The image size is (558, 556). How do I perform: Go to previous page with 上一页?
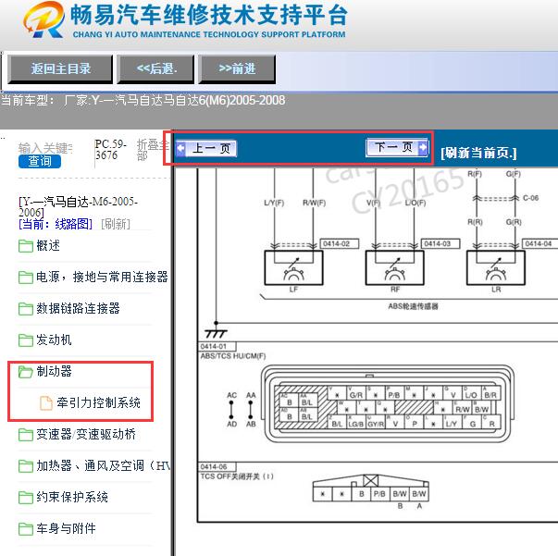coord(207,148)
